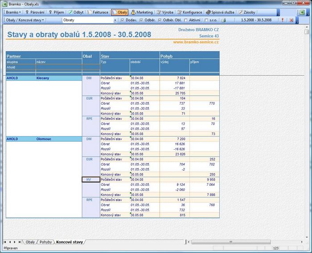Open the Párování module
312x253 pixels.
click(x=35, y=12)
